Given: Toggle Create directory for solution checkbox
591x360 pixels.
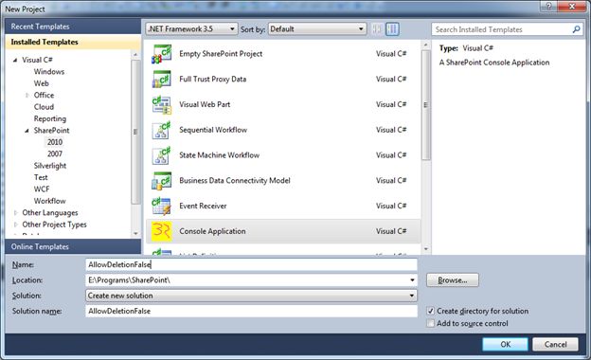Looking at the screenshot, I should tap(430, 311).
